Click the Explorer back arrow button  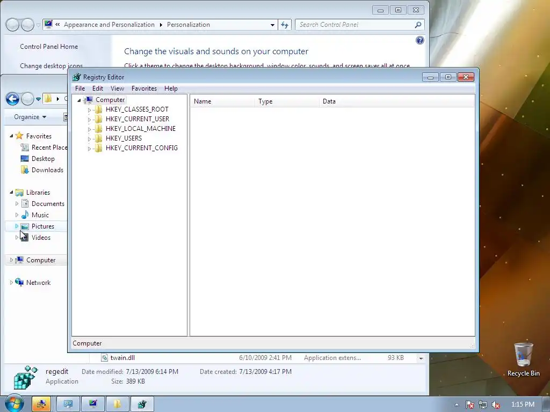[x=13, y=99]
